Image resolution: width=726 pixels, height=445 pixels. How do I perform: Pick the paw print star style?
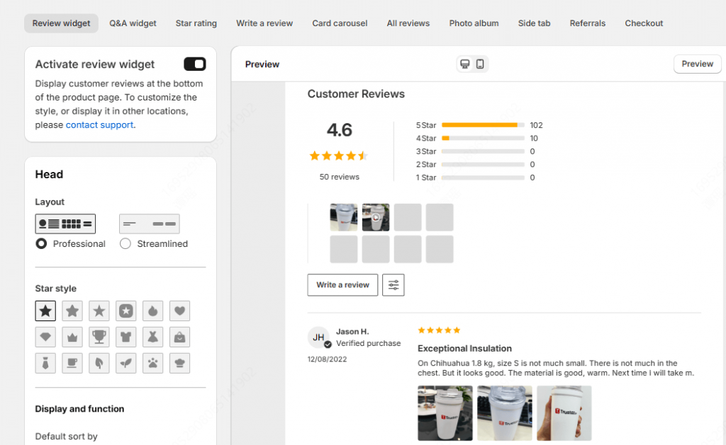point(152,363)
